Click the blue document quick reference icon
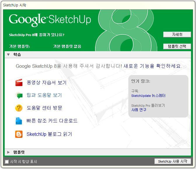Viewport: 196px width, 169px height. coord(19,121)
